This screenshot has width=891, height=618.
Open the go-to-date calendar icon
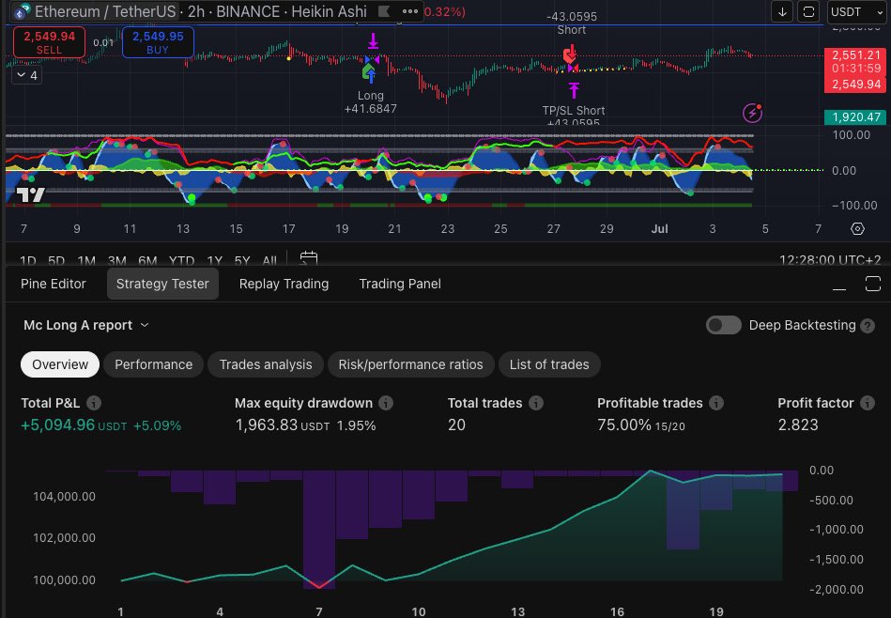coord(309,259)
